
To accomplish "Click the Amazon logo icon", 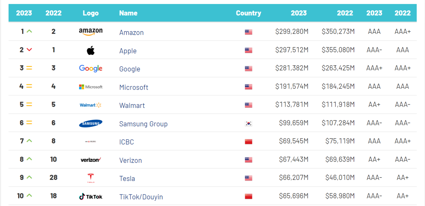I will 91,31.
